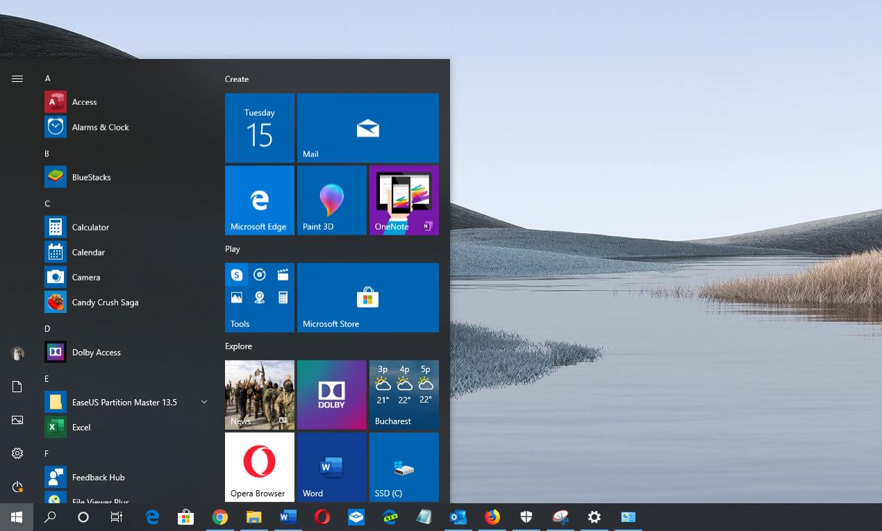Switch to Word on the taskbar

point(288,517)
